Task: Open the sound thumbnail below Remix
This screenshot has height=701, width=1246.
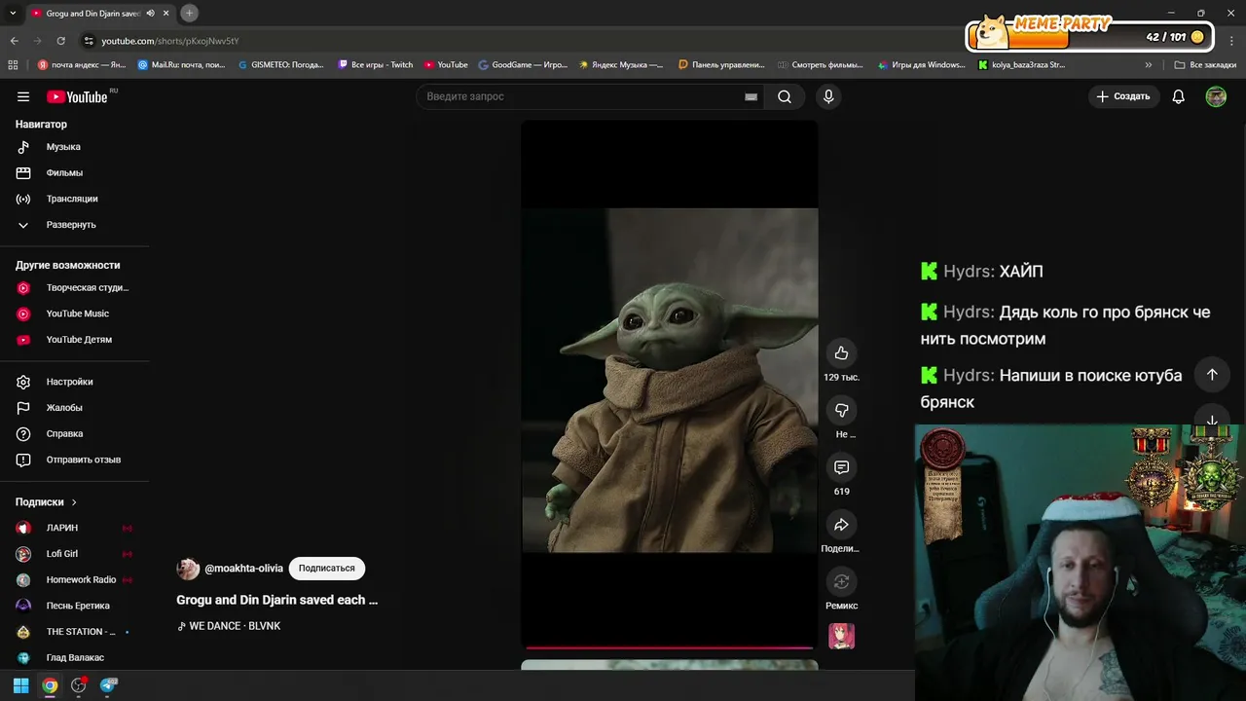Action: [x=842, y=637]
